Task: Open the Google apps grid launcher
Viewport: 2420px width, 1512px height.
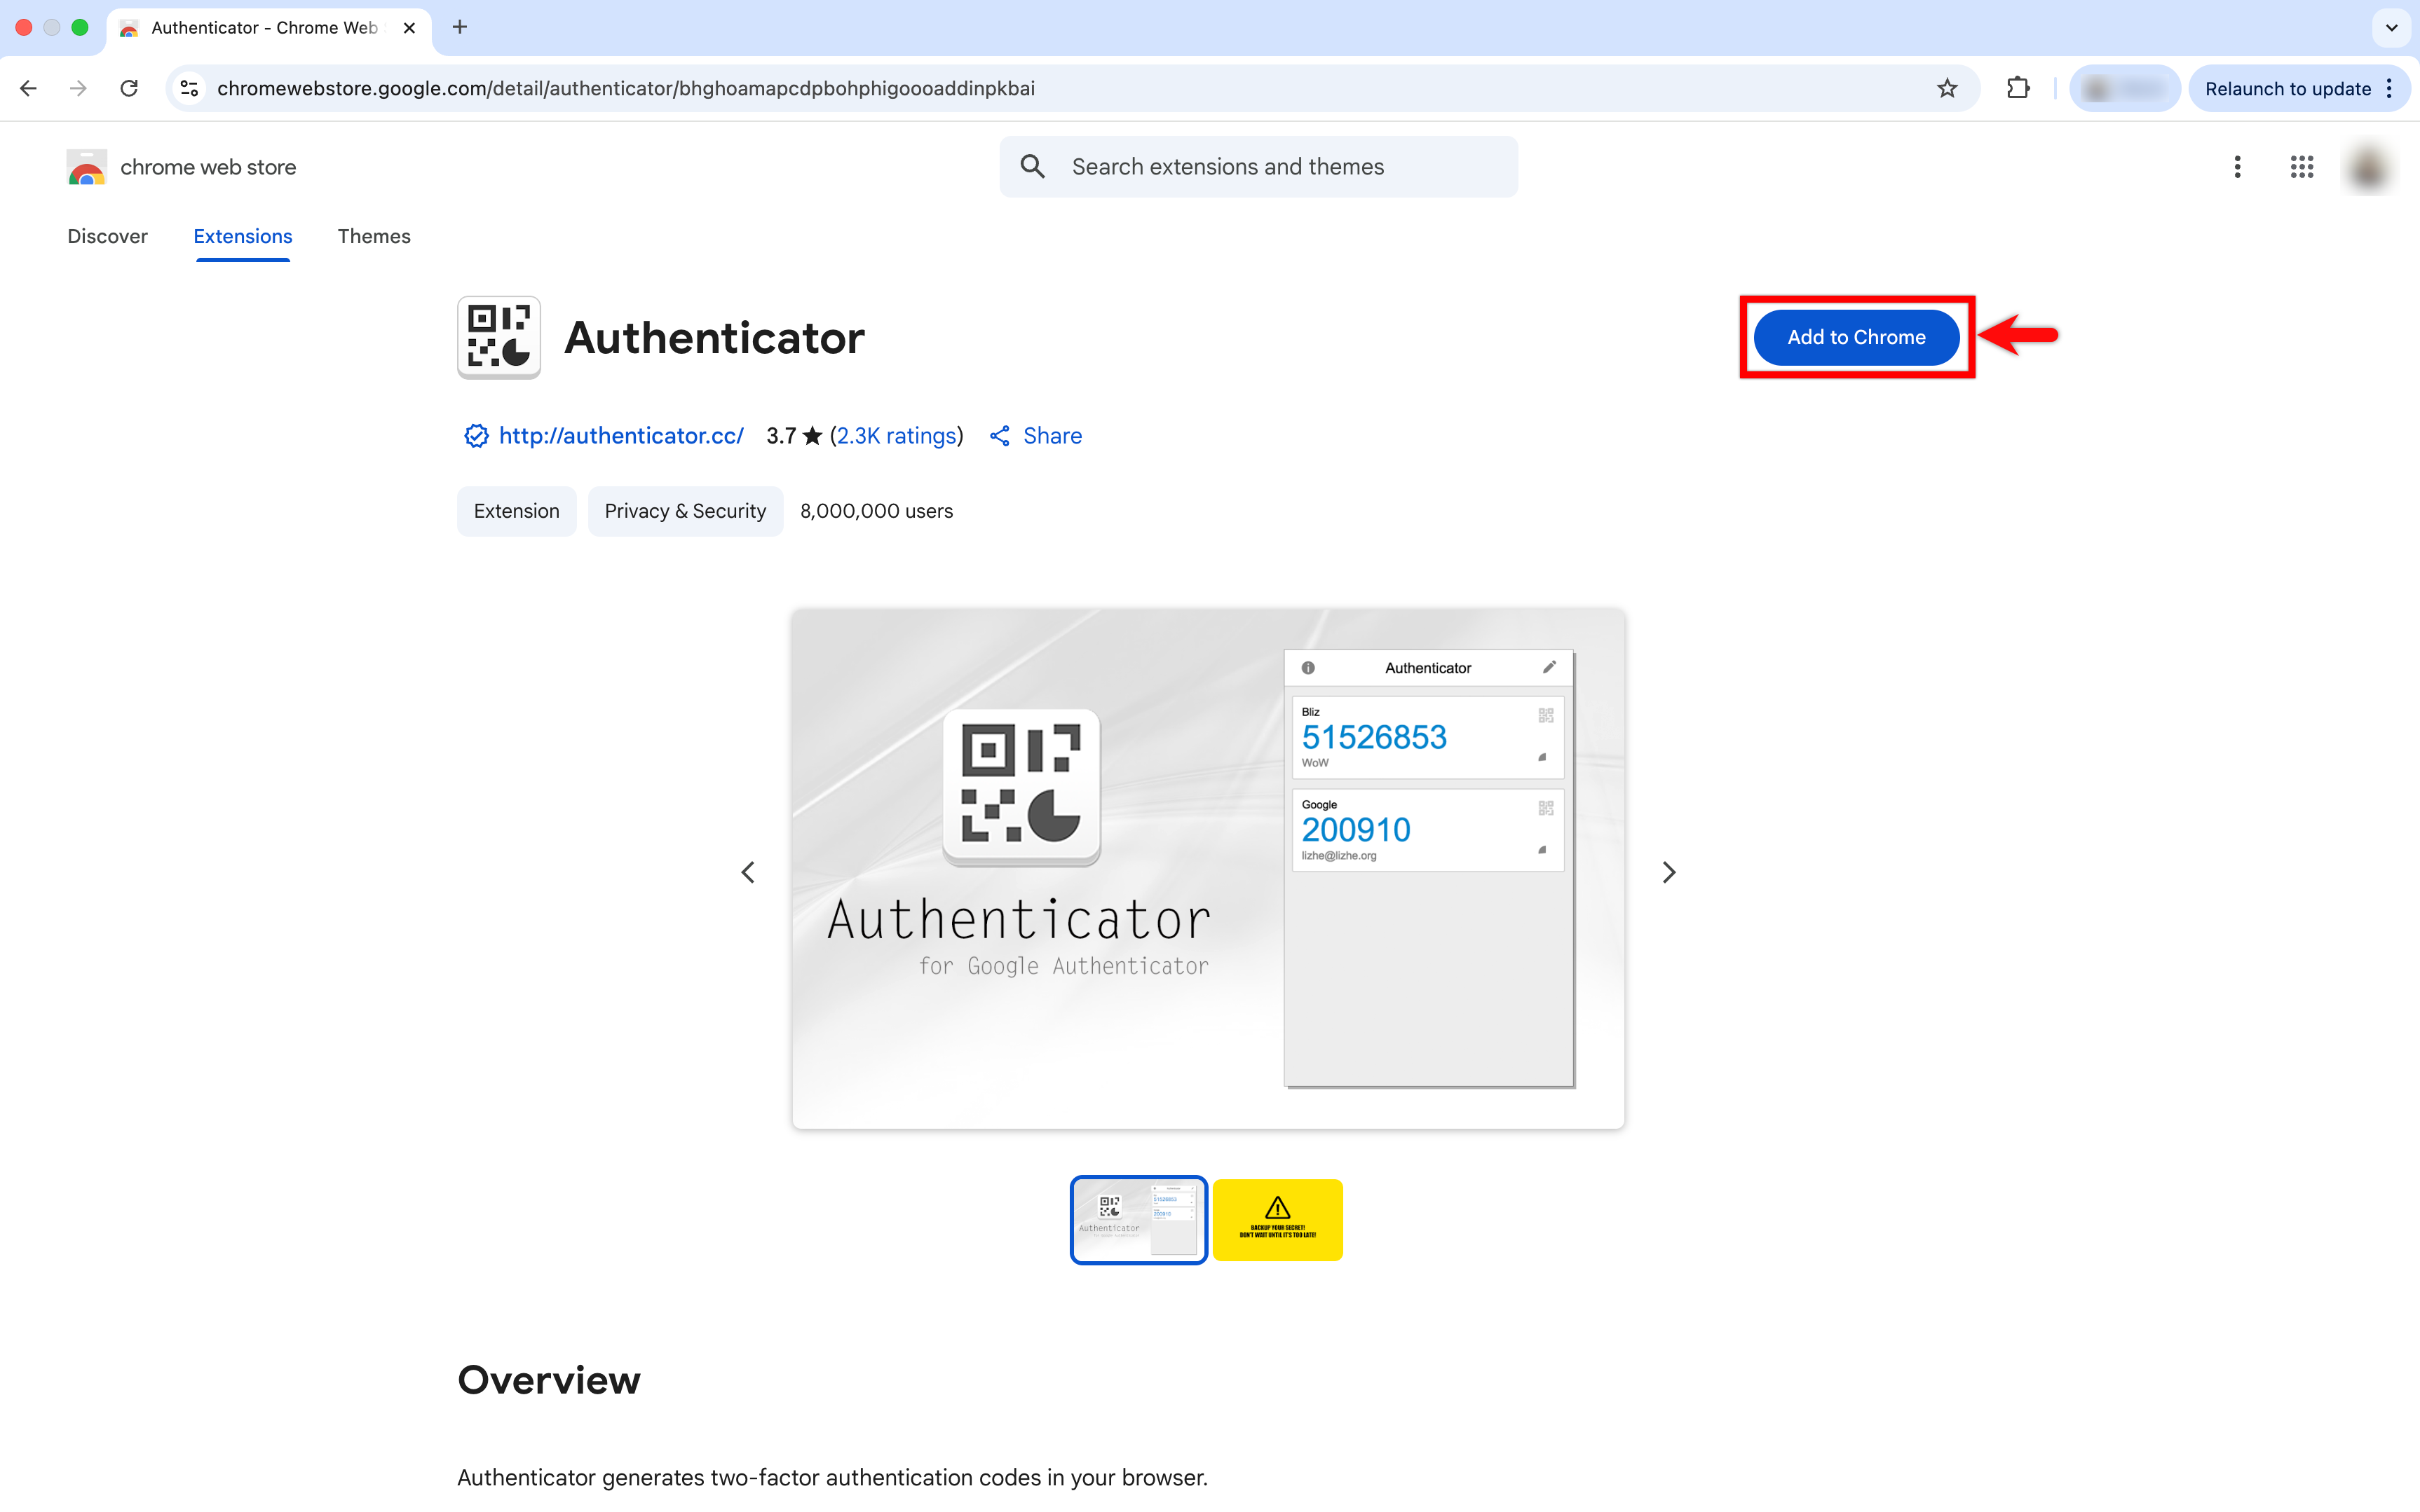Action: coord(2301,166)
